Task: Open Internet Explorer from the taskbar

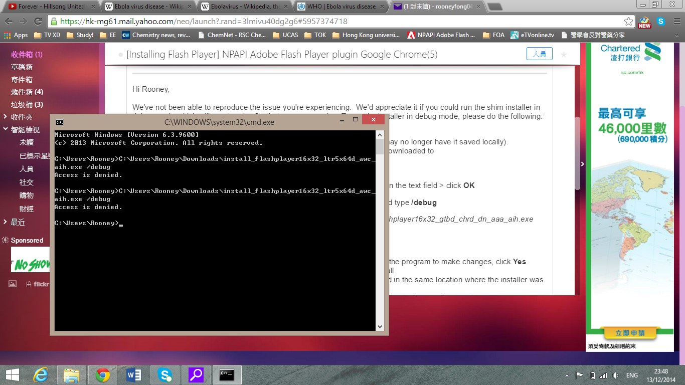Action: point(41,374)
